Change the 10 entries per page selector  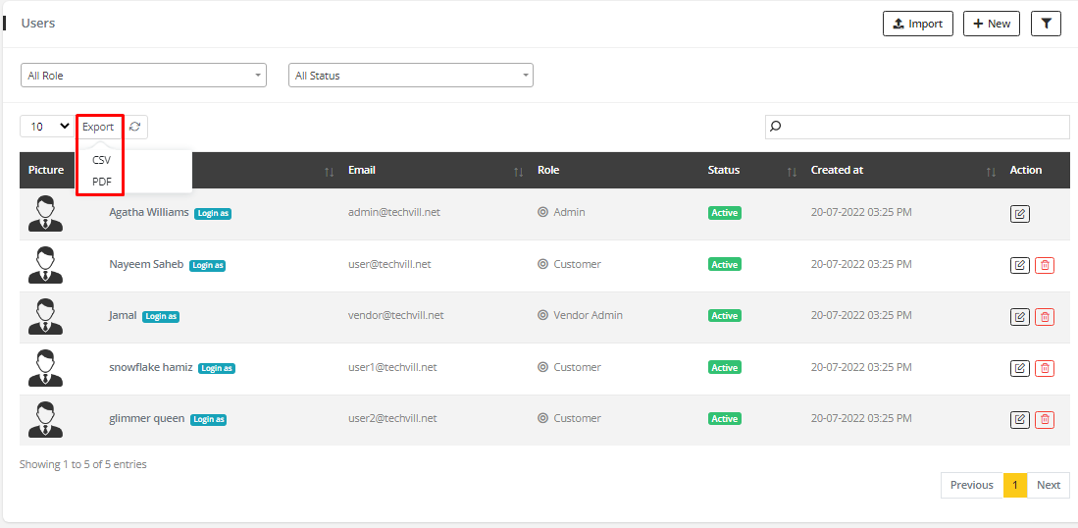47,127
